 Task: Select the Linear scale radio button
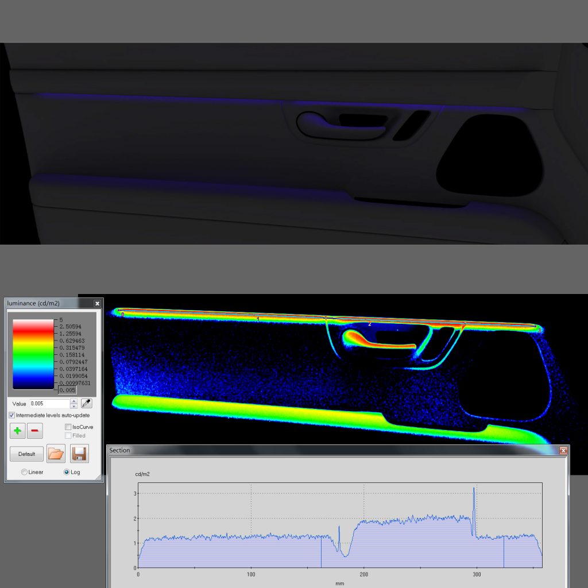pyautogui.click(x=24, y=472)
